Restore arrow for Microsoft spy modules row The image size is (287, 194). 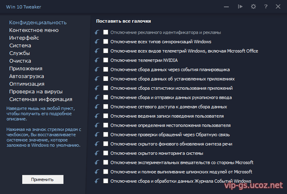coord(97,172)
